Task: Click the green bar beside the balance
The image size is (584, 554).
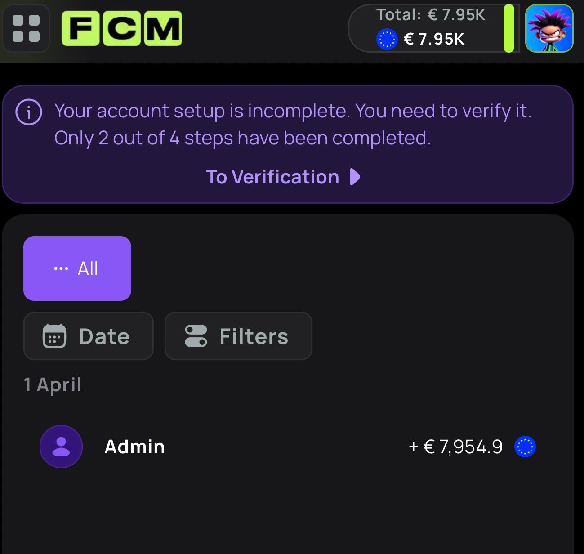Action: [x=508, y=28]
